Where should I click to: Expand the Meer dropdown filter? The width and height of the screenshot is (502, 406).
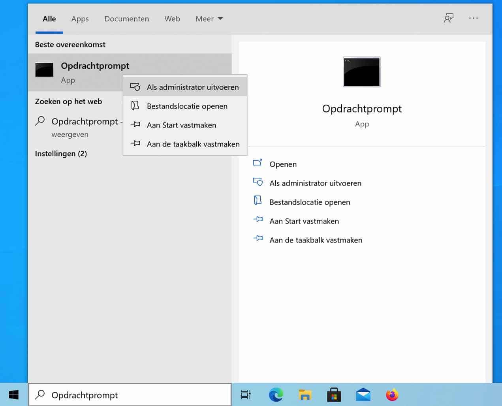tap(209, 19)
